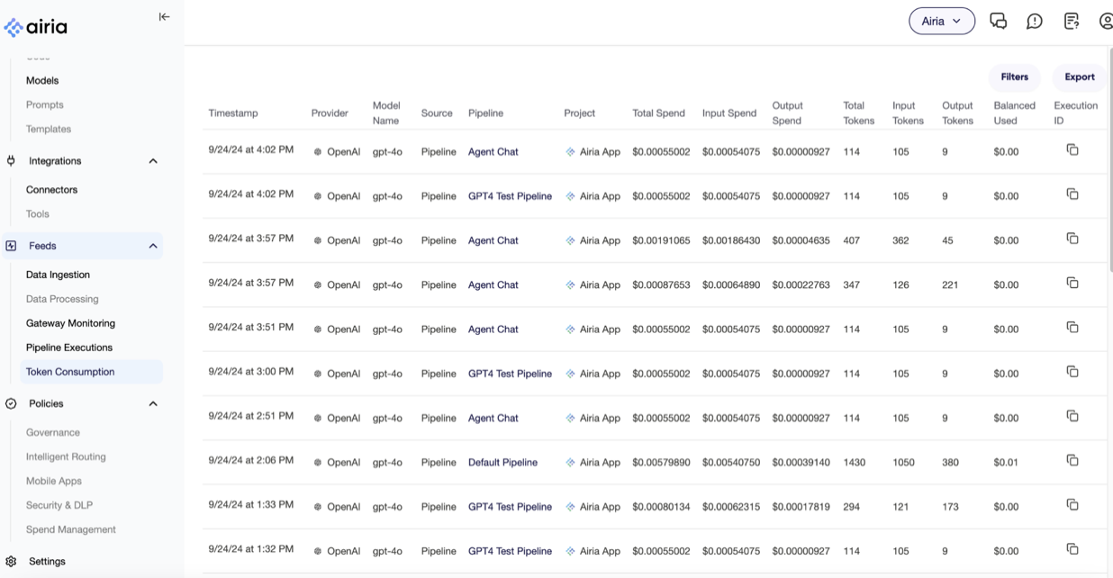Open the chat bubbles icon in header
1113x578 pixels.
pos(998,21)
